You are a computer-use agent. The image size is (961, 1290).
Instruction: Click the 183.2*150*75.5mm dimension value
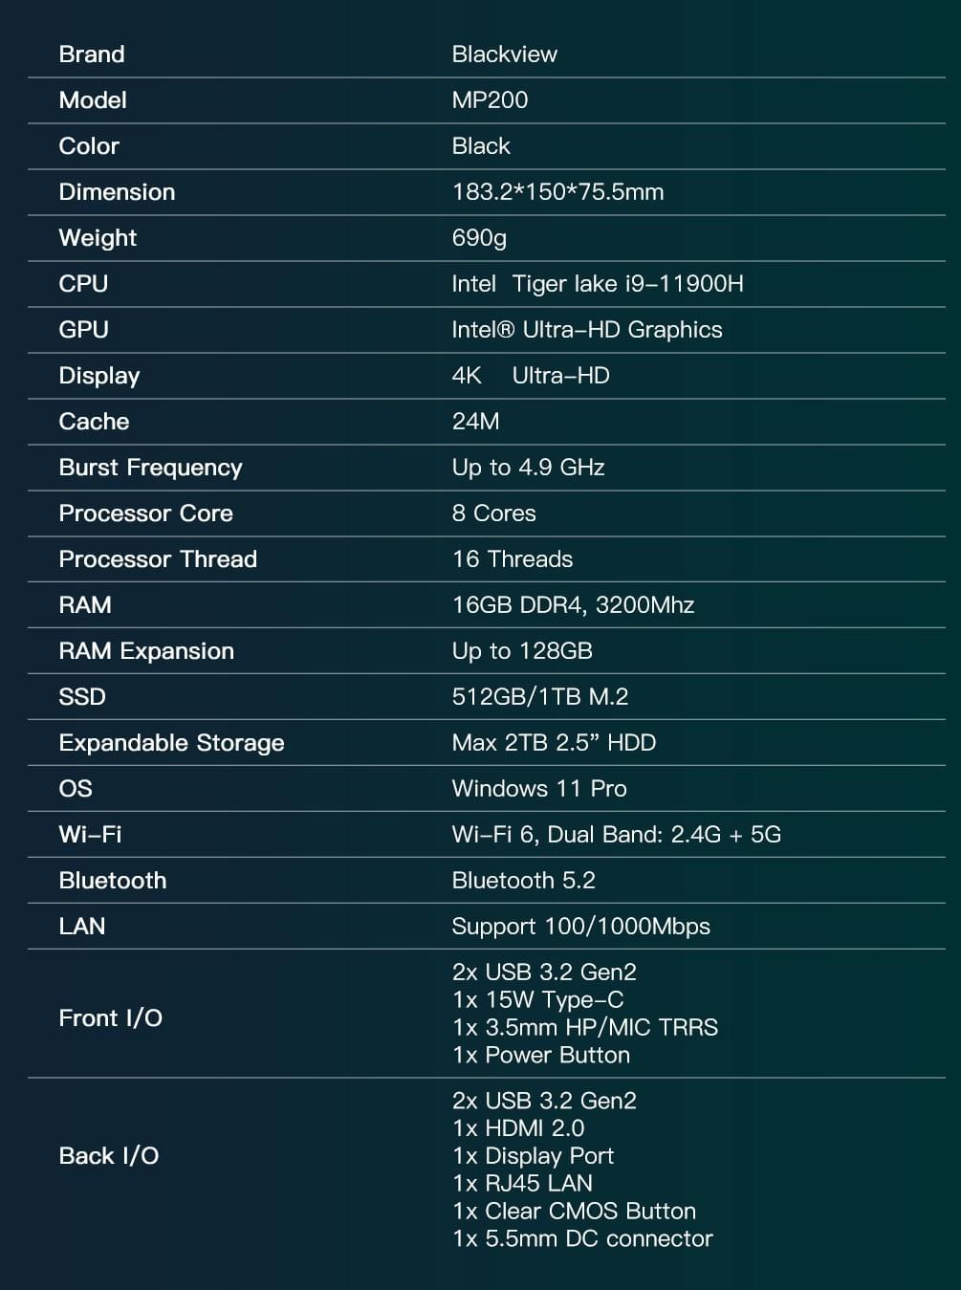click(557, 192)
